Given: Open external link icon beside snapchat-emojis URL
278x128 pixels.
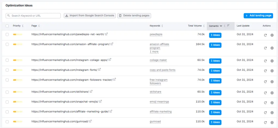Looking at the screenshot, I should pos(100,101).
